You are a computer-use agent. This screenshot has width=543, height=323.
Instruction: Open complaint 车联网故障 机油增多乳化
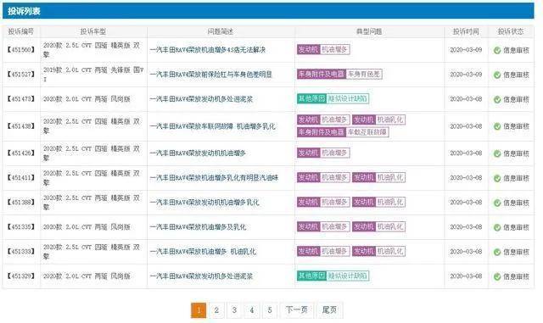click(x=213, y=126)
